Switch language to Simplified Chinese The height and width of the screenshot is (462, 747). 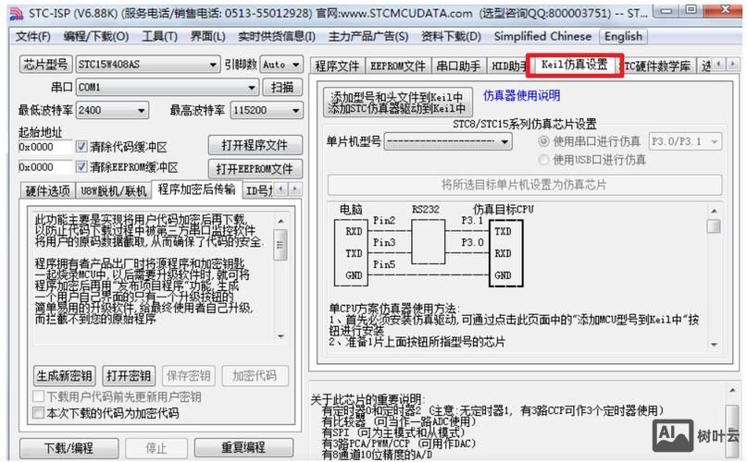(542, 37)
